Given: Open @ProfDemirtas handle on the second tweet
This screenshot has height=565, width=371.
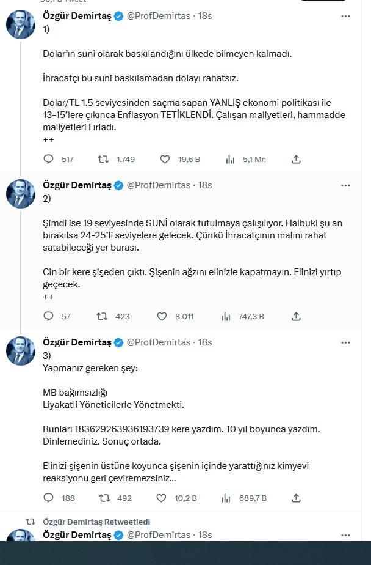Looking at the screenshot, I should click(159, 185).
